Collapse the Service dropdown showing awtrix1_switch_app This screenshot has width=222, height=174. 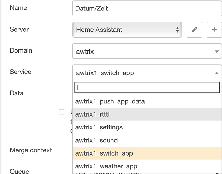[147, 72]
